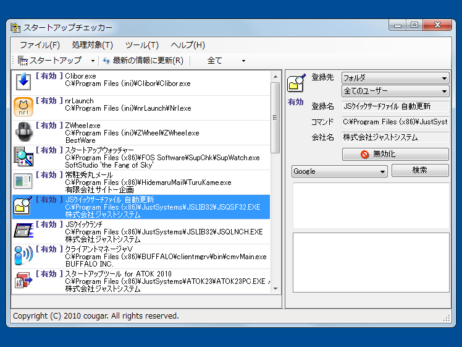Click the 無効化 button
This screenshot has height=347, width=462.
(395, 154)
